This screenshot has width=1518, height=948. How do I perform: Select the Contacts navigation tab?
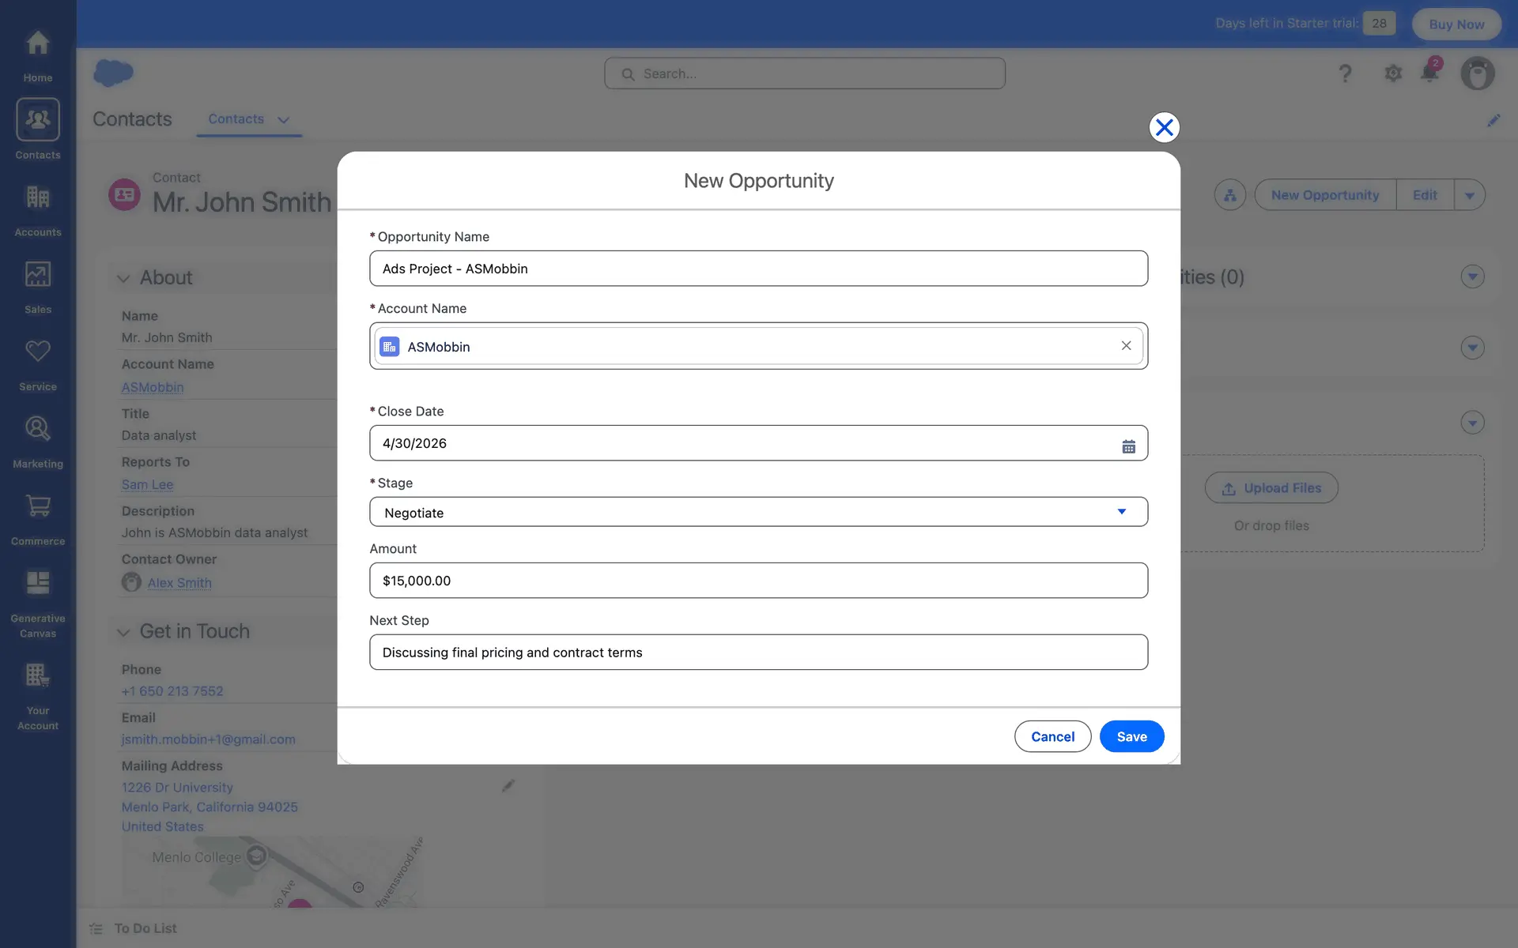(236, 119)
